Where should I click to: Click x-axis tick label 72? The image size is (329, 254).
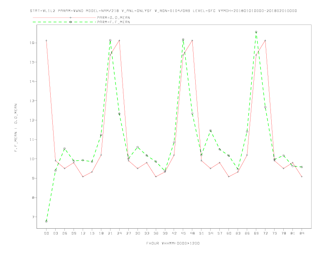point(265,233)
